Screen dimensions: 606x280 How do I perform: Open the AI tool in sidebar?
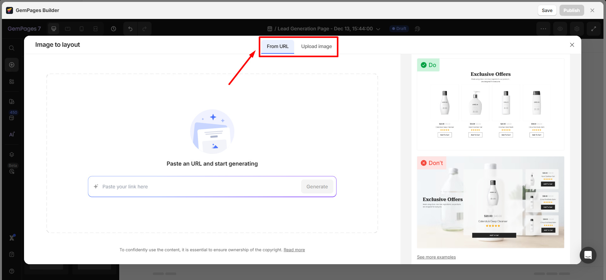[x=12, y=135]
